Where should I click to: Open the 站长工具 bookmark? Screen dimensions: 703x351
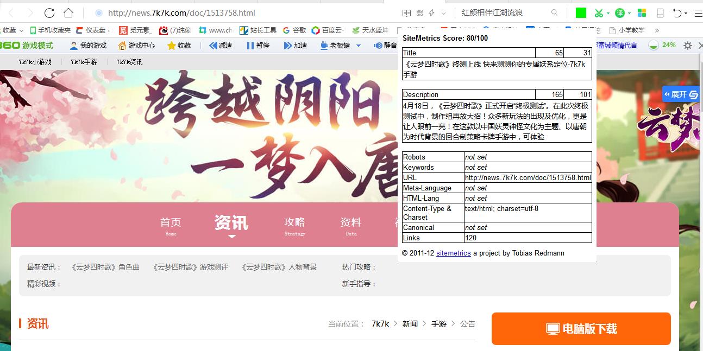click(259, 30)
